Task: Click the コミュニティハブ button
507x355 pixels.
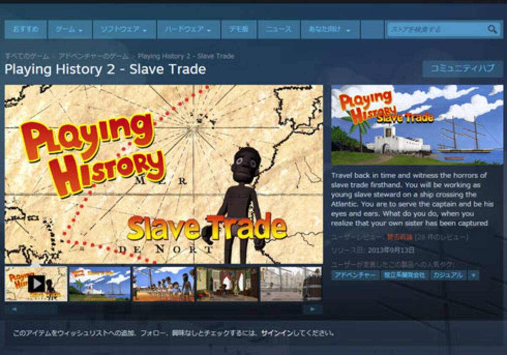Action: click(463, 69)
